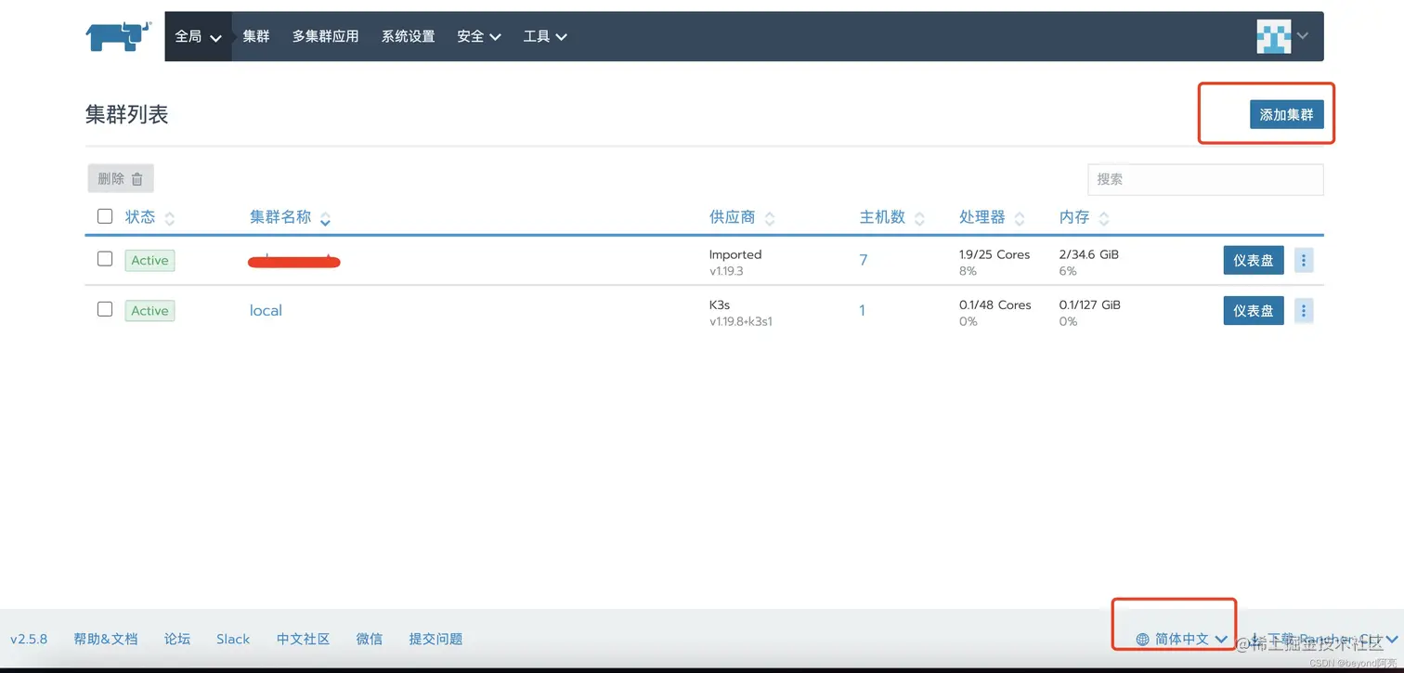
Task: Click the 添加集群 button
Action: (x=1287, y=114)
